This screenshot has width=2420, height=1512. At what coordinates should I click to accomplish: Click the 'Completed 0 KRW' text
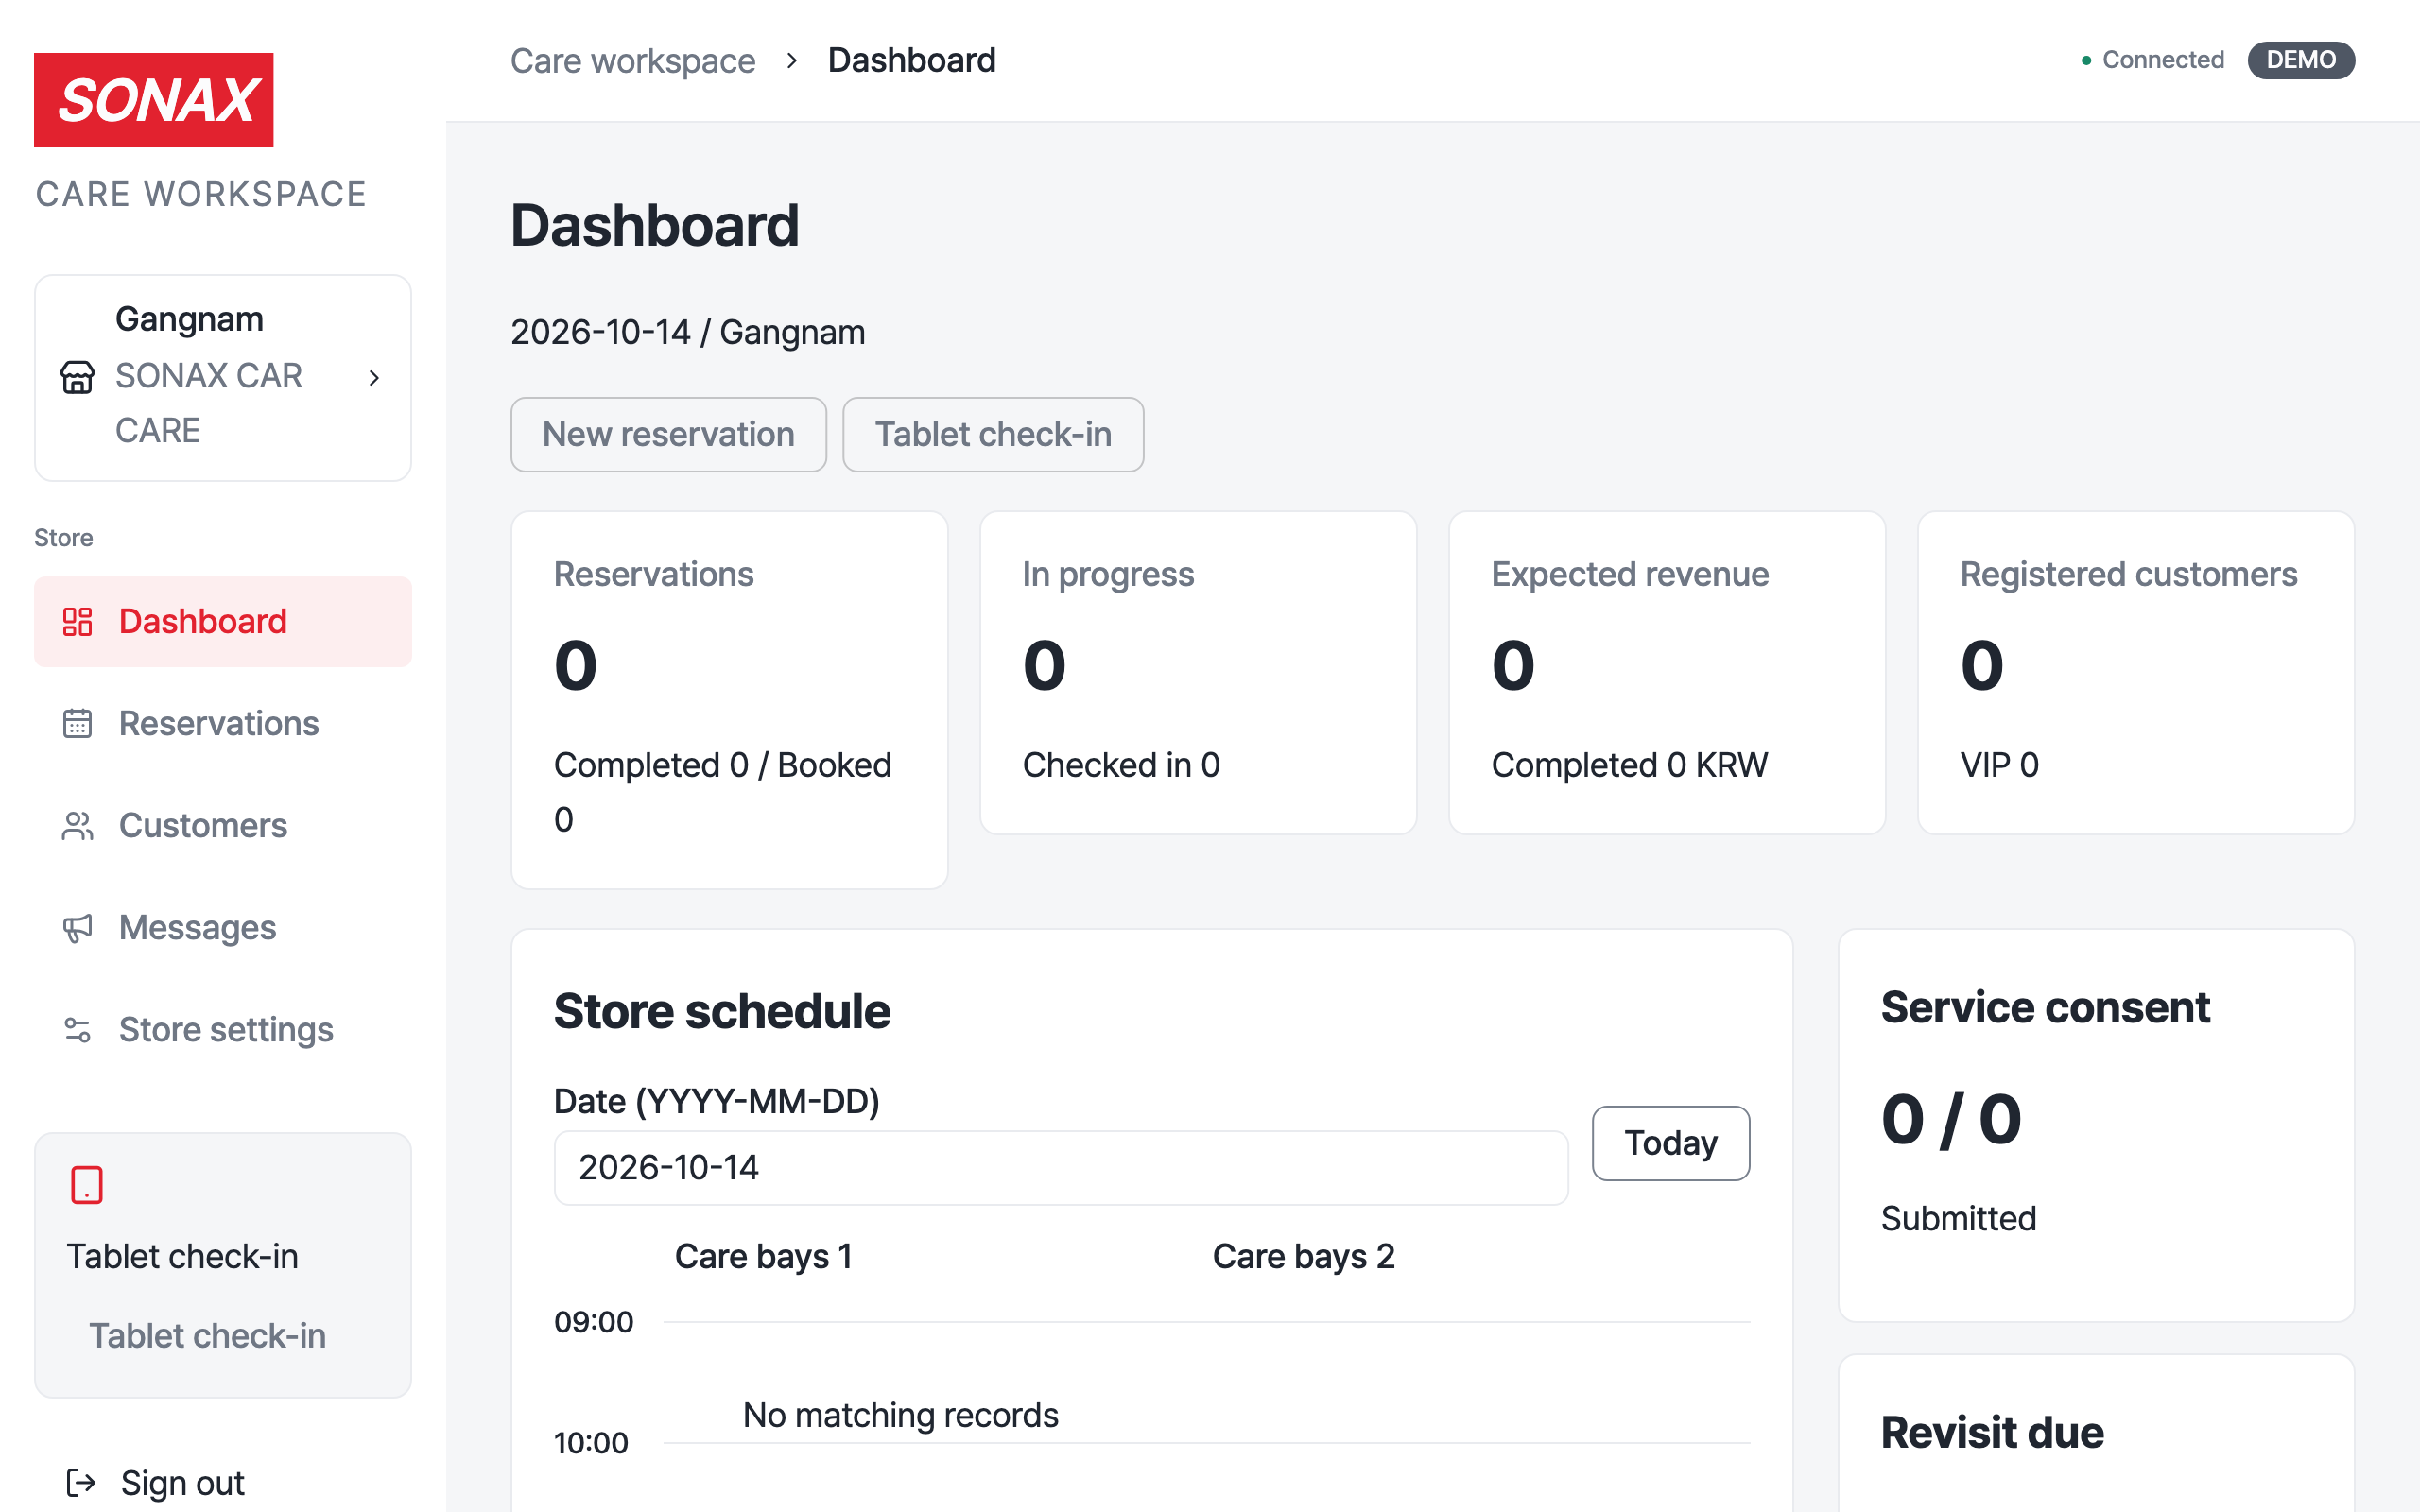pos(1629,765)
